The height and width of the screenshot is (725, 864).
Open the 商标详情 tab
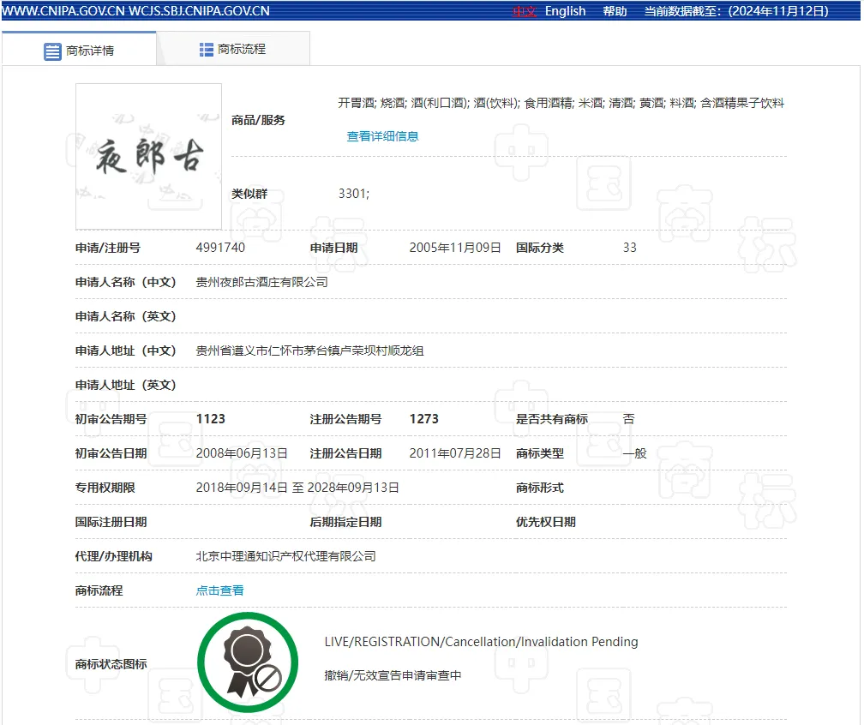[x=80, y=49]
